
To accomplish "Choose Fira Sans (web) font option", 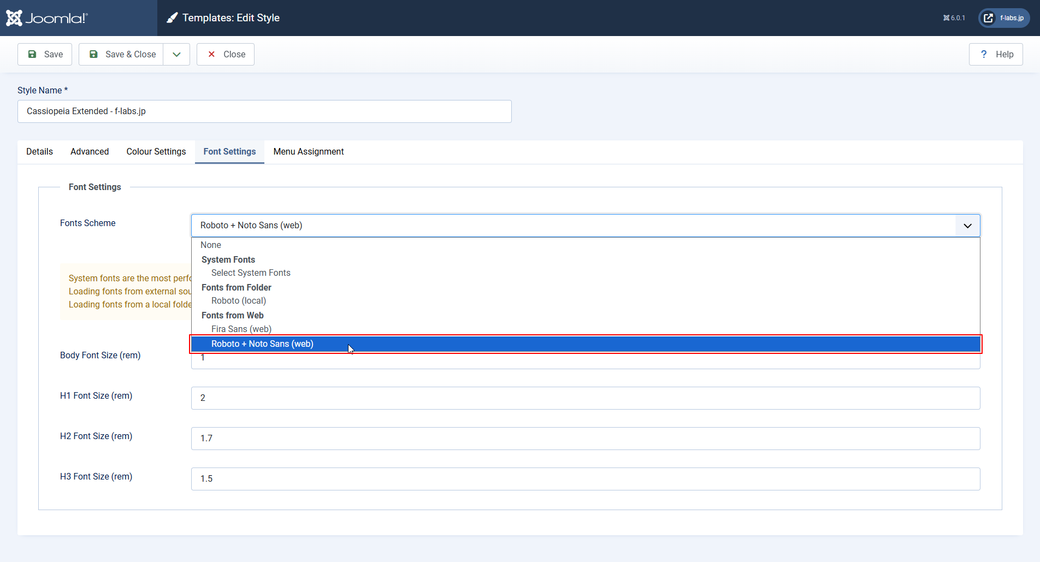I will (x=241, y=329).
